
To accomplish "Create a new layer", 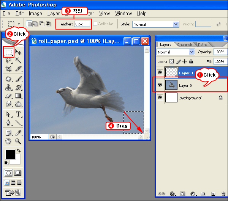I will coord(213,194).
